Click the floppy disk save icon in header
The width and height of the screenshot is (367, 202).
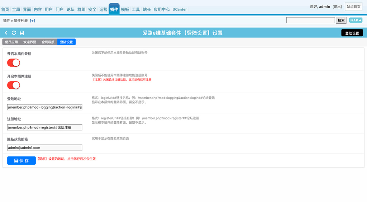coord(22,33)
